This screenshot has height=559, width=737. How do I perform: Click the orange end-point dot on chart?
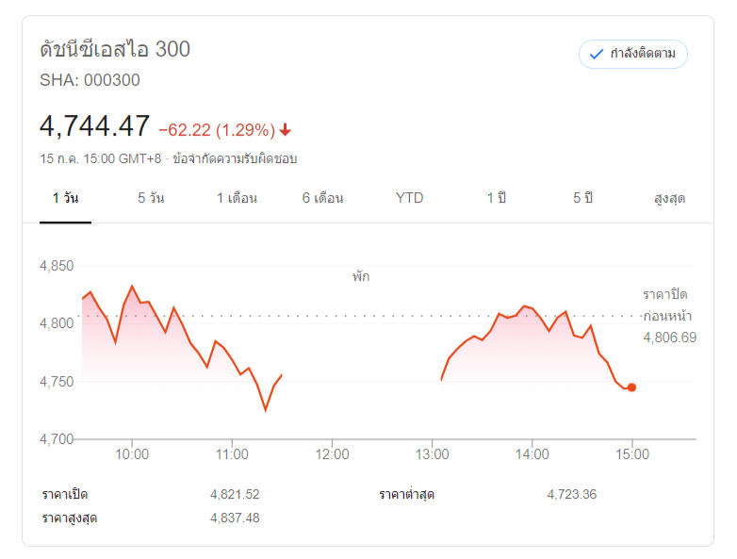pyautogui.click(x=631, y=387)
